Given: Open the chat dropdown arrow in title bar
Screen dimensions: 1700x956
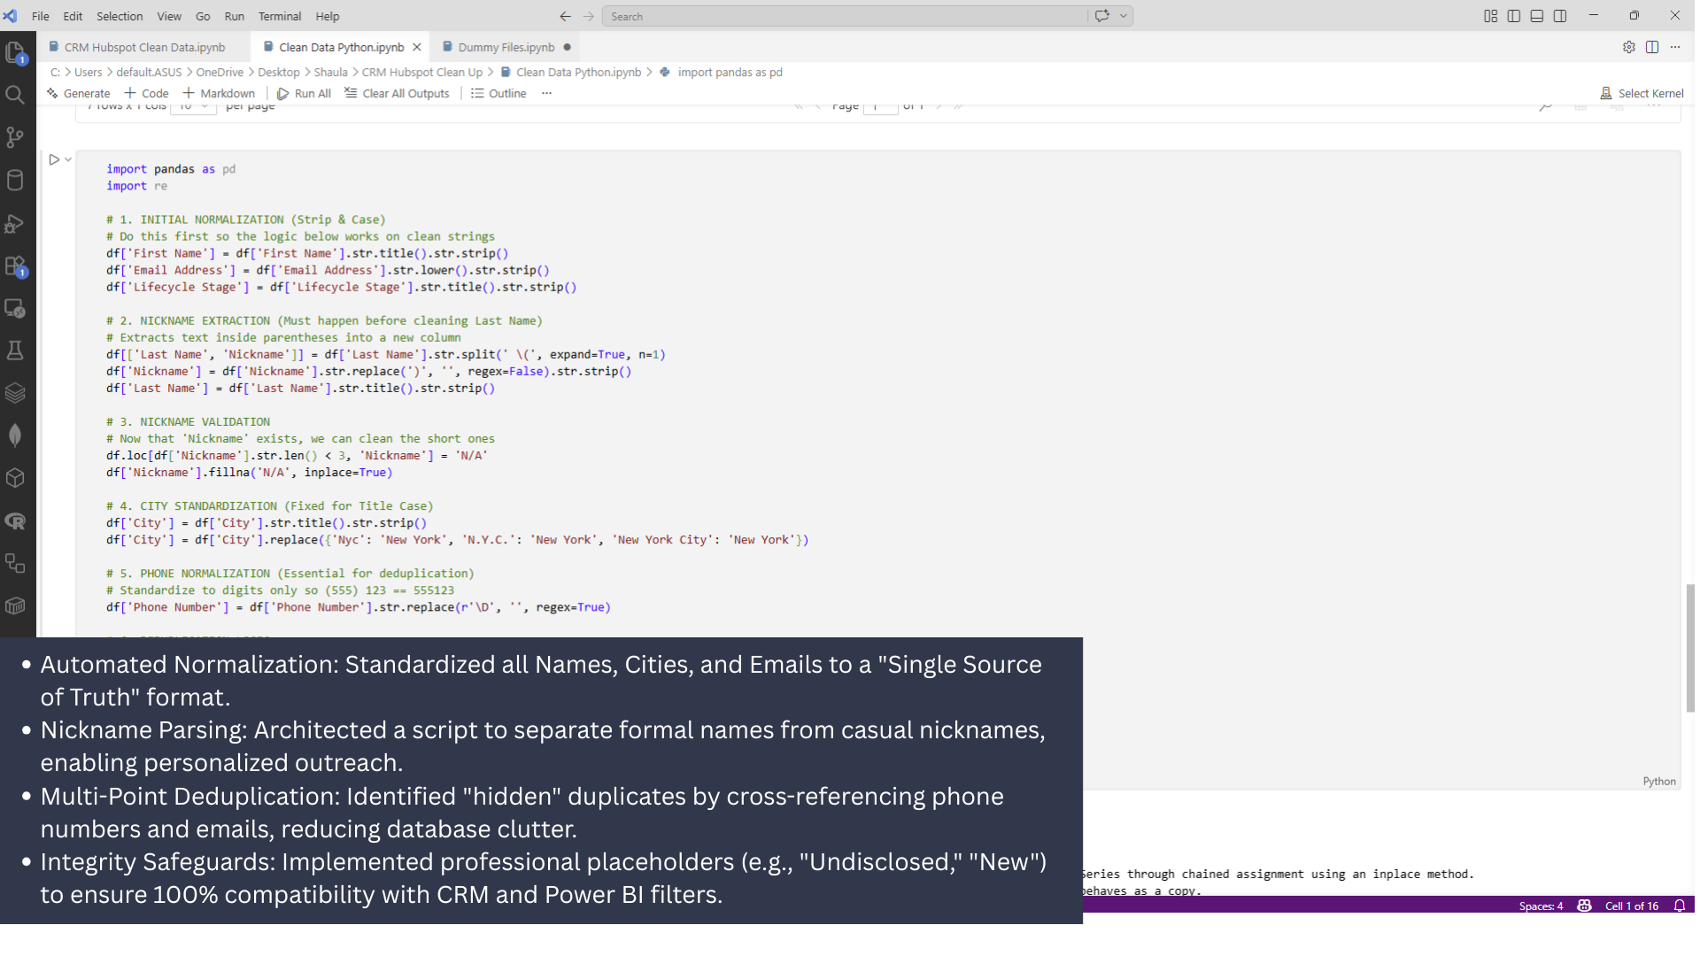Looking at the screenshot, I should pos(1124,16).
